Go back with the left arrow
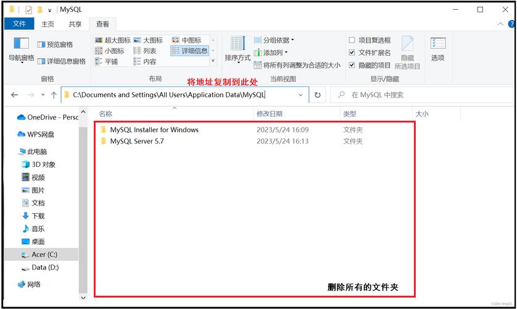 coord(15,95)
